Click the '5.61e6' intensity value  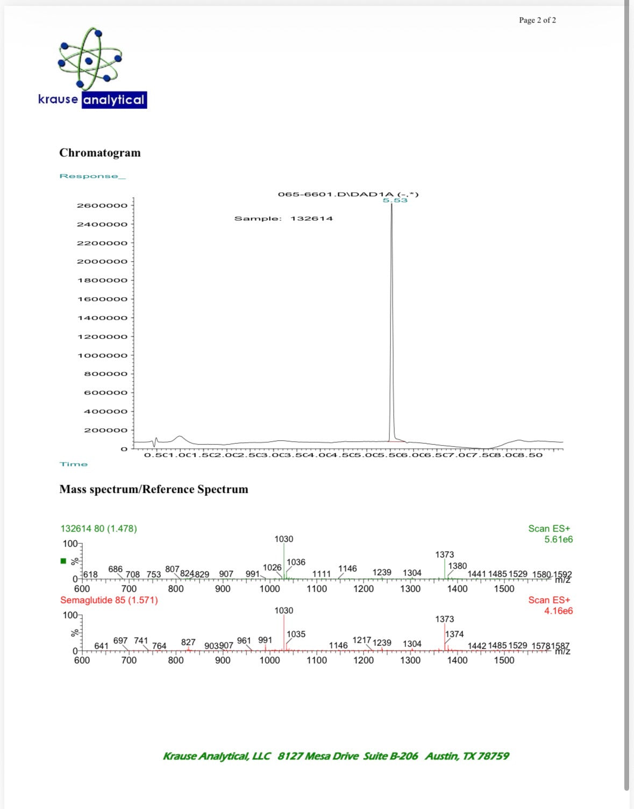559,539
